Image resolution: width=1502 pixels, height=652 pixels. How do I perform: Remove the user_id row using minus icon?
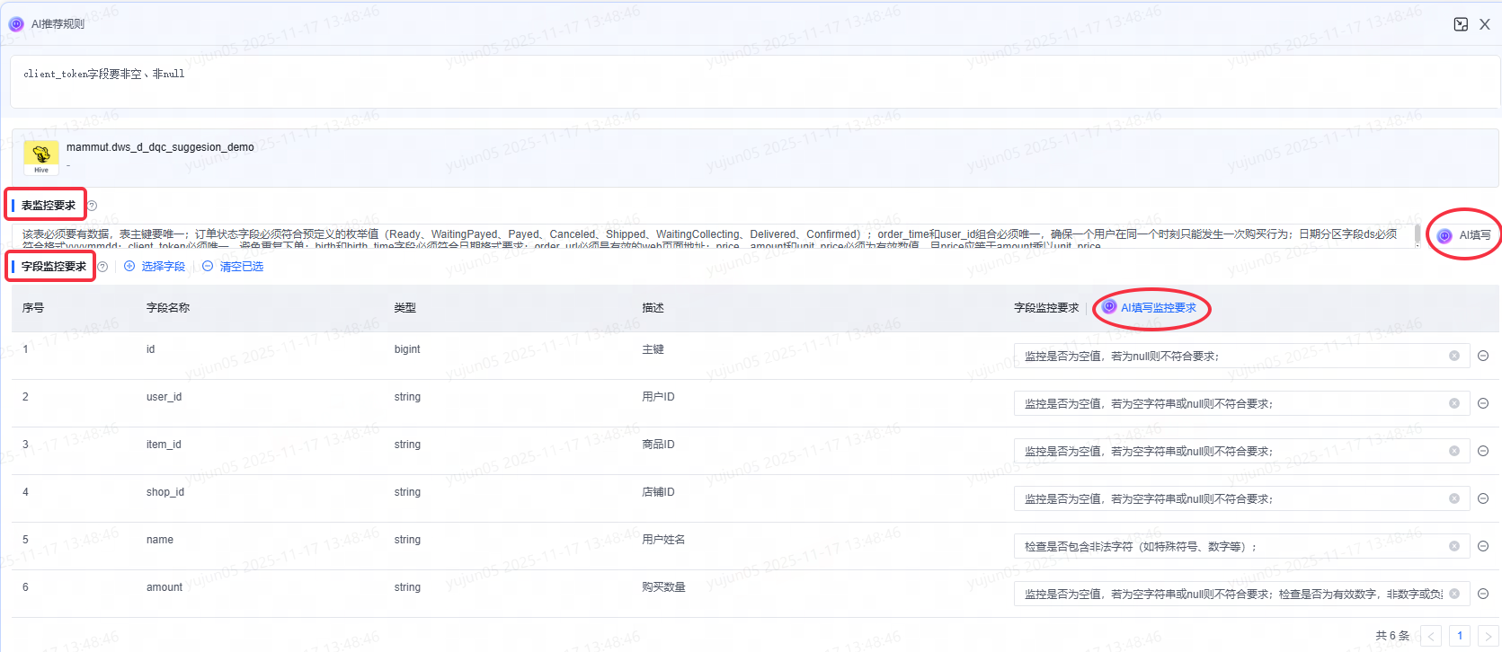(x=1483, y=403)
